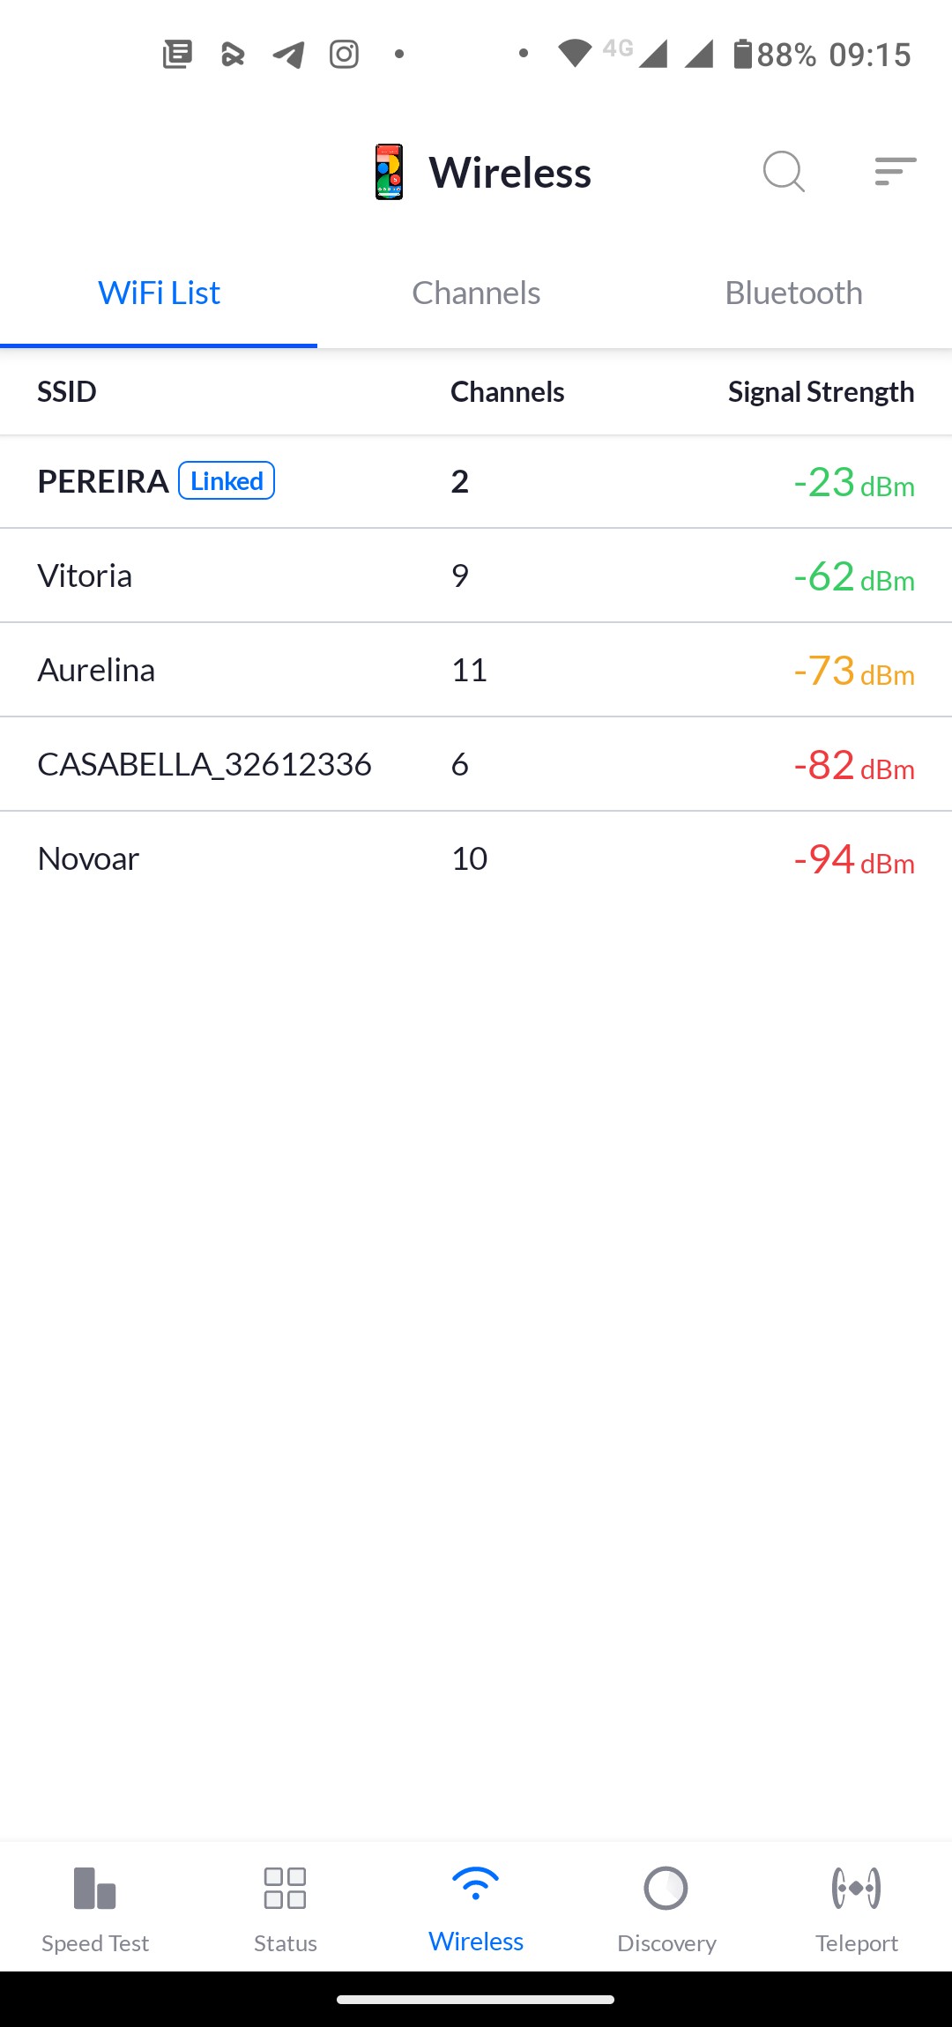Sort by the Signal Strength column header
This screenshot has width=952, height=2027.
coord(821,392)
